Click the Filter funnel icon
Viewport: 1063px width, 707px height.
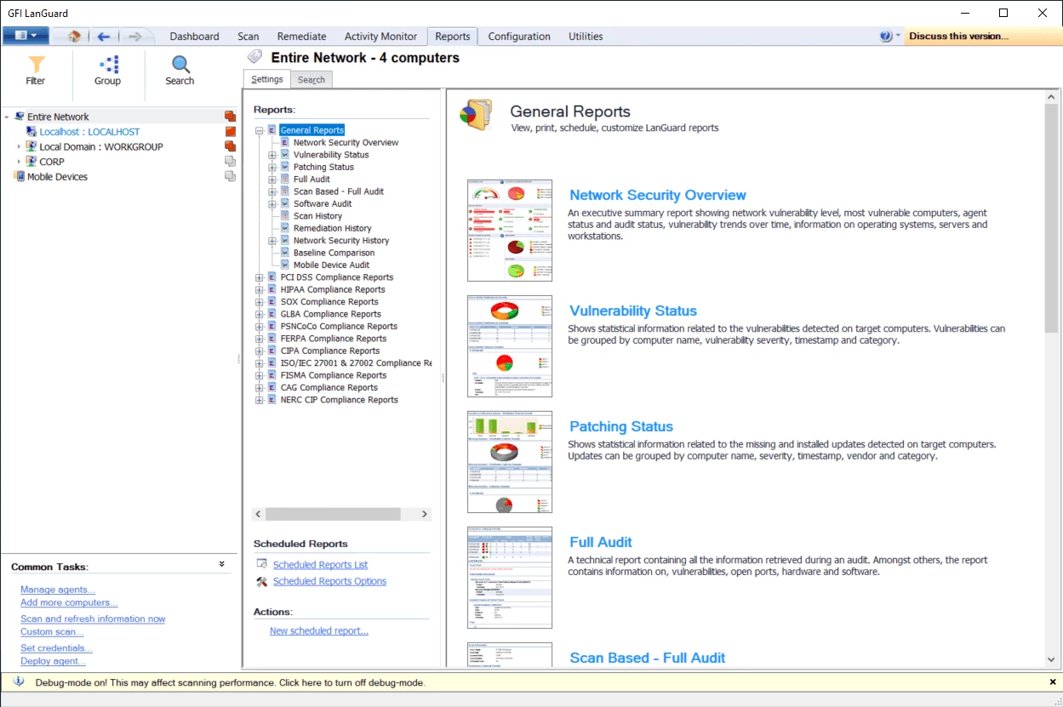36,66
